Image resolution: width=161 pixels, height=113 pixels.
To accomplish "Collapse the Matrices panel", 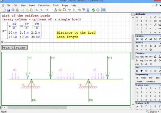I will pos(160,36).
